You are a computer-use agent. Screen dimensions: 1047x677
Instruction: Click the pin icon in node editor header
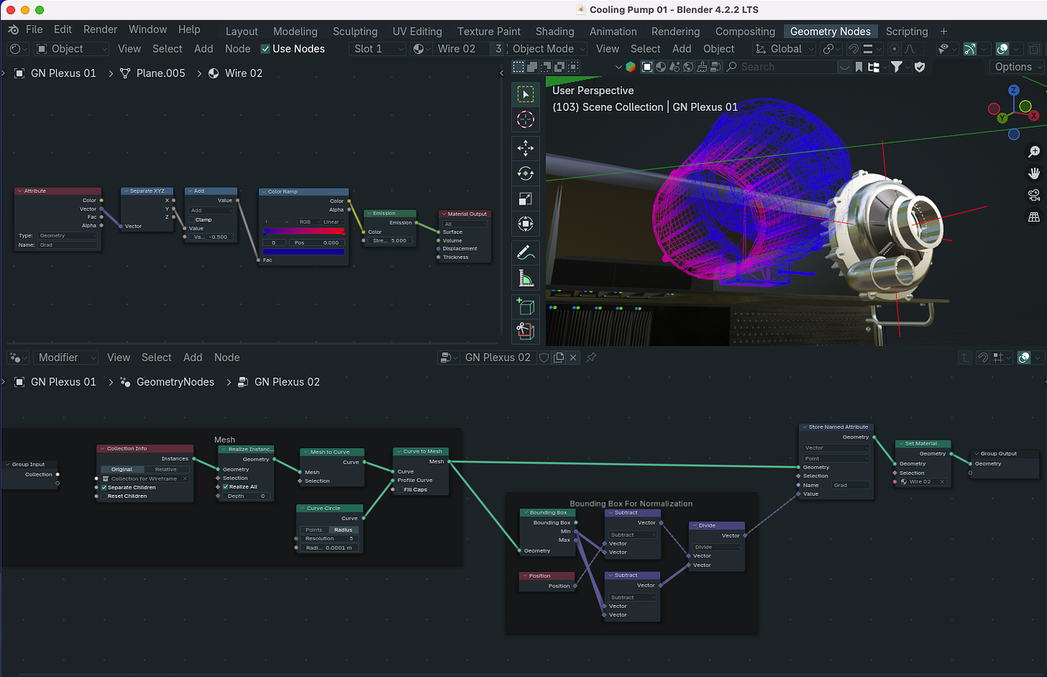coord(591,357)
